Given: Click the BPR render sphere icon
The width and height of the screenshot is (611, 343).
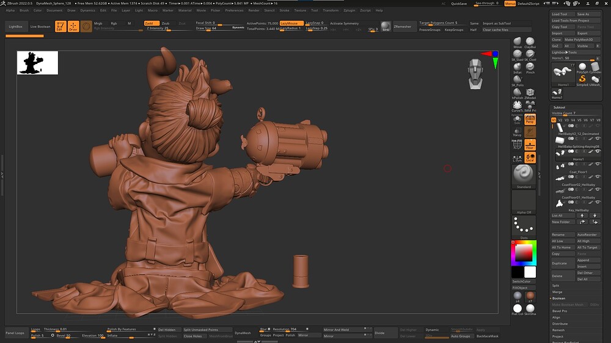Looking at the screenshot, I should click(x=386, y=26).
